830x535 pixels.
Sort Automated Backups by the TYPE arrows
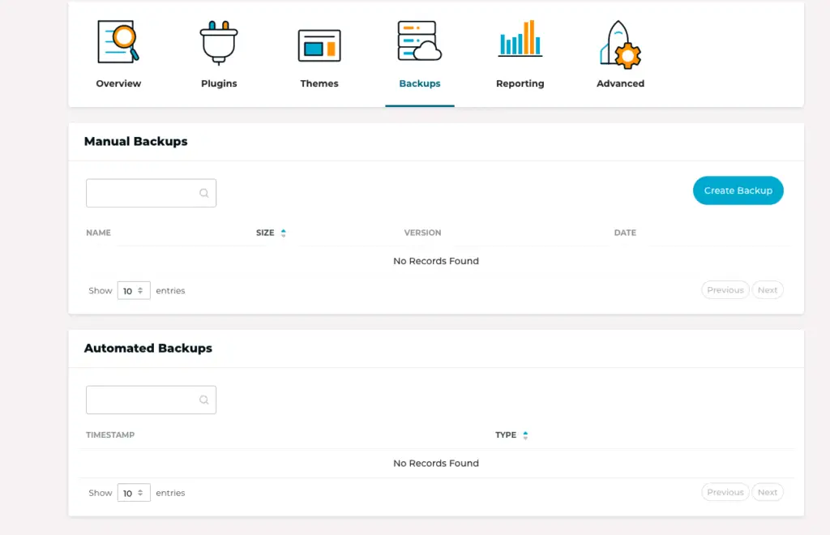tap(525, 435)
